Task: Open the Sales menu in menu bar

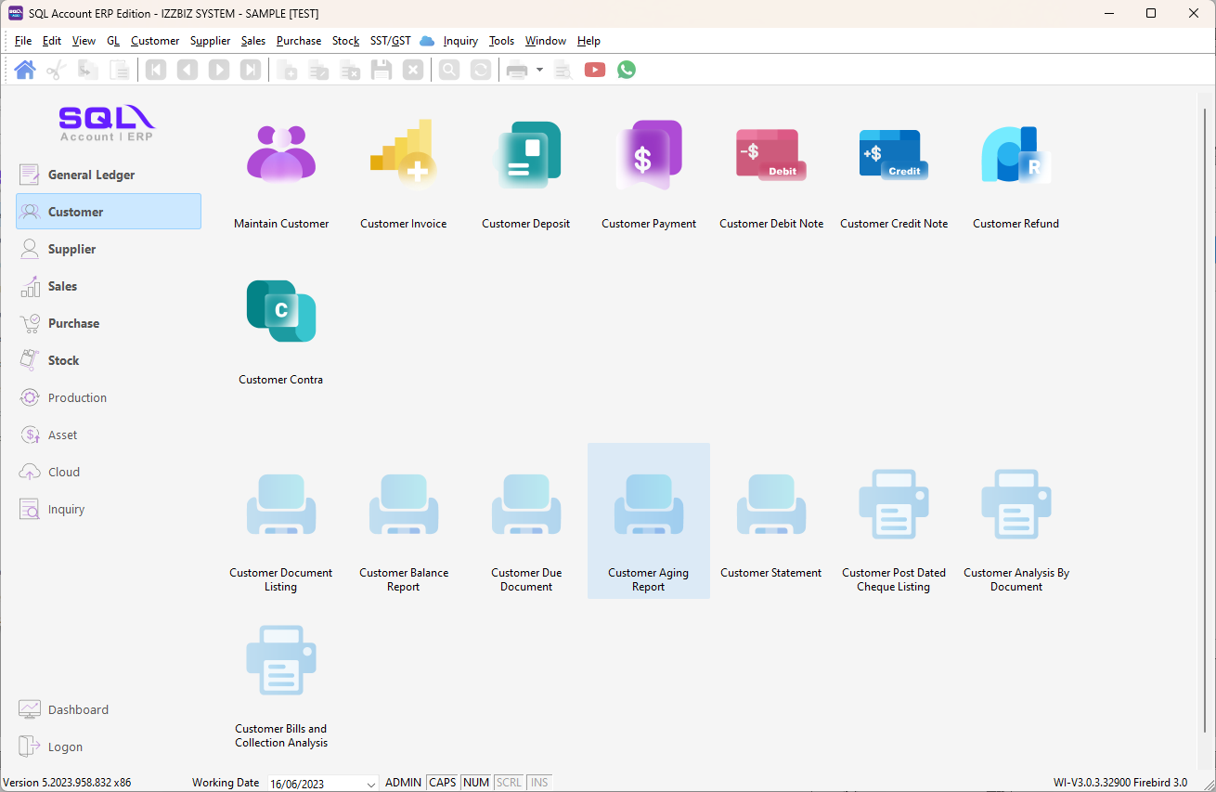Action: (253, 41)
